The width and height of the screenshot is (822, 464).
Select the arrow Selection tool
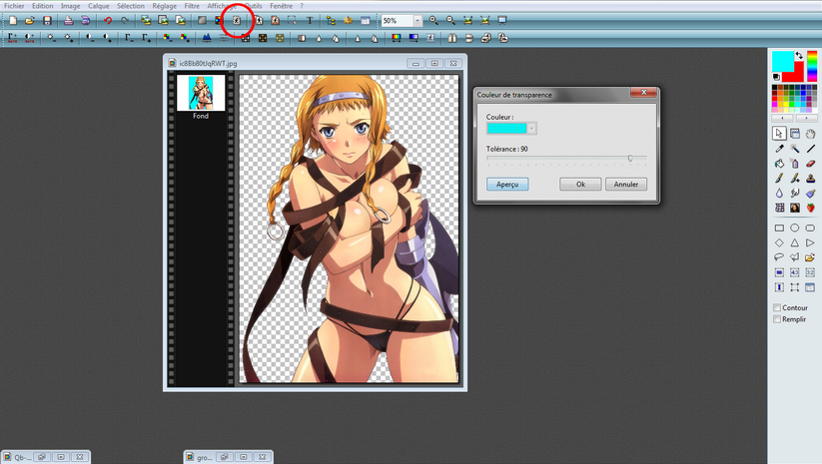[x=779, y=133]
